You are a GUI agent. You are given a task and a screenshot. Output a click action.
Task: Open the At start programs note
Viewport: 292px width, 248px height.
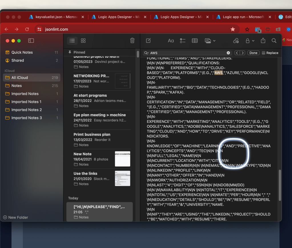(100, 100)
